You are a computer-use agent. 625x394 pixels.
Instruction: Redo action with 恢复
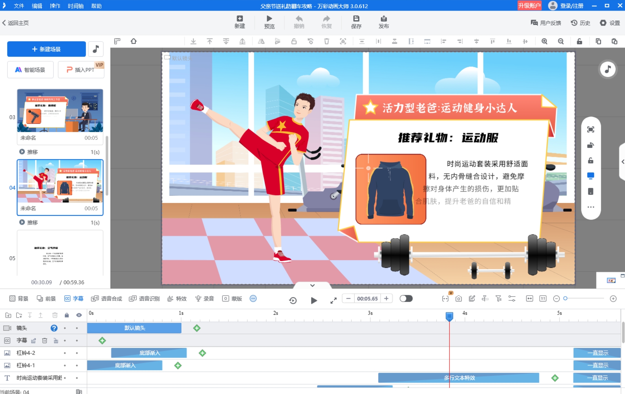pos(326,22)
